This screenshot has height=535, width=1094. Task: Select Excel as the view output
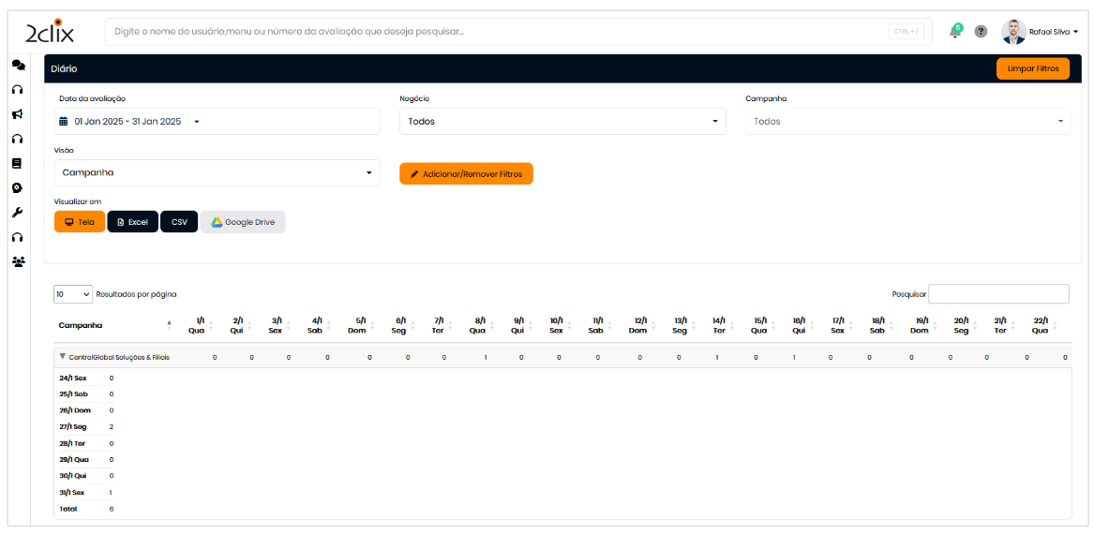click(132, 222)
